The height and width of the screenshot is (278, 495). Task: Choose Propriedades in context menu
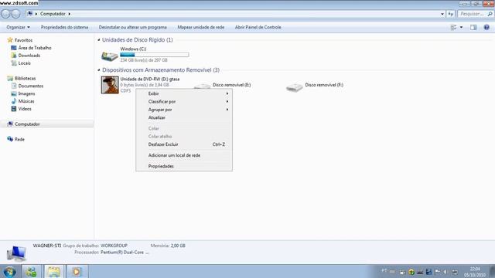(184, 166)
